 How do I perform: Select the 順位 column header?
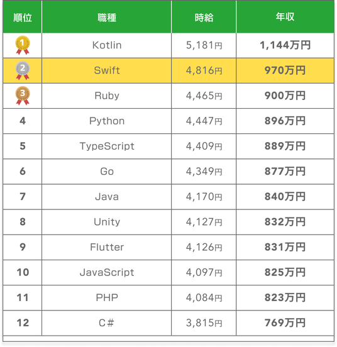click(x=23, y=18)
